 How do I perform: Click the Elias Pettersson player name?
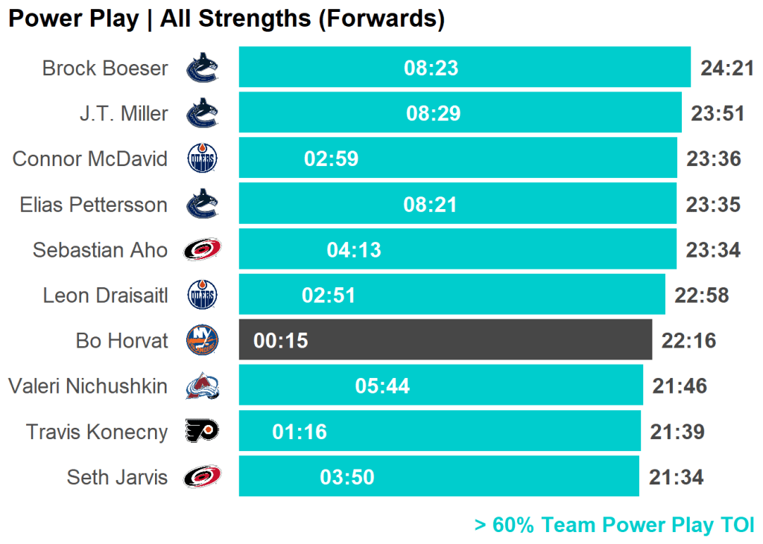click(x=94, y=205)
